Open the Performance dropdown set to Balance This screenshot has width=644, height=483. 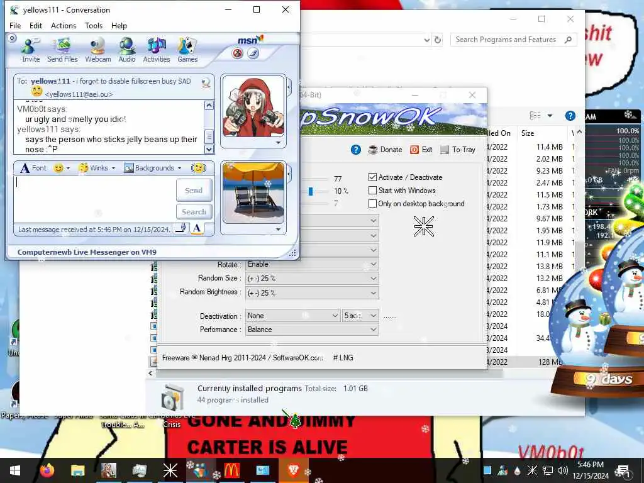pyautogui.click(x=312, y=330)
